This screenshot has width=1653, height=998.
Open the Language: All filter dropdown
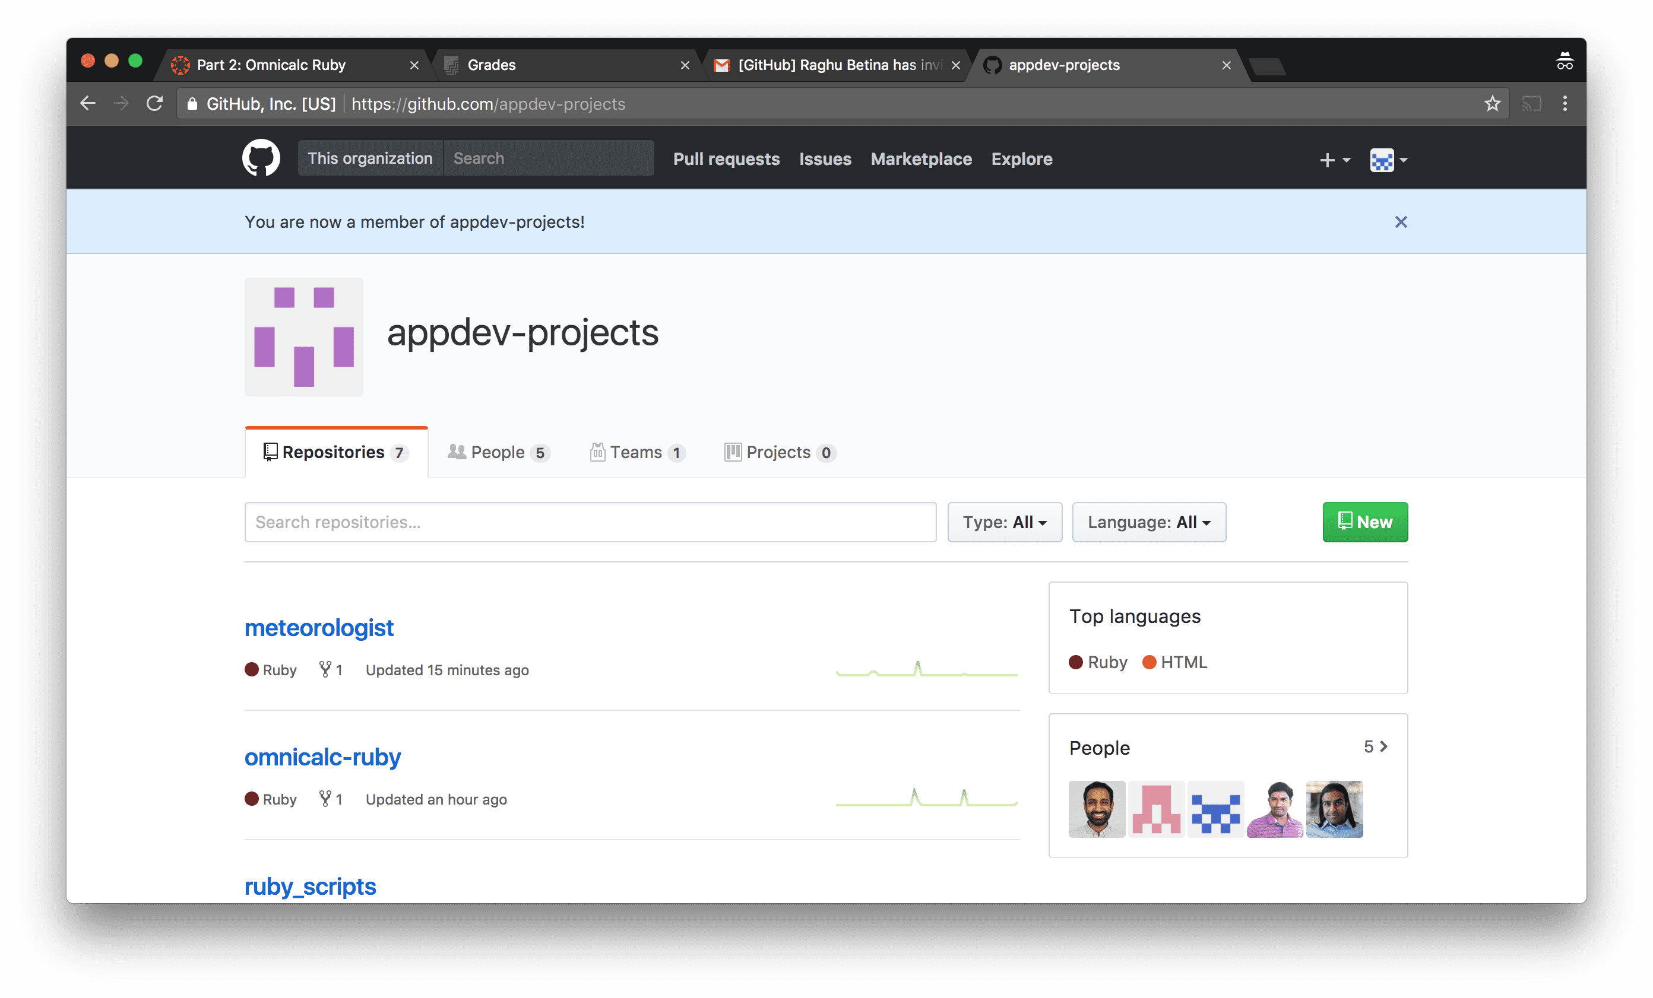[x=1148, y=522]
